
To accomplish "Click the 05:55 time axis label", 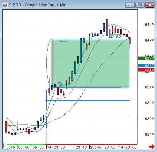I will pyautogui.click(x=38, y=147).
